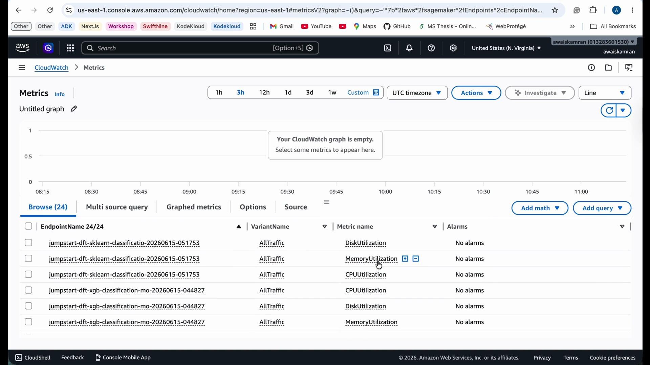Open the bookmarks grid icon

tap(253, 26)
